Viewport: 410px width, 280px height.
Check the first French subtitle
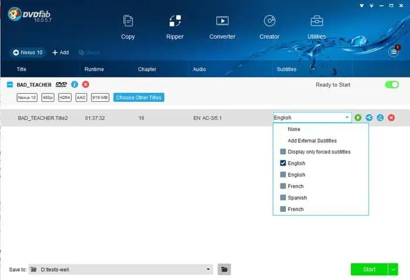(x=283, y=186)
